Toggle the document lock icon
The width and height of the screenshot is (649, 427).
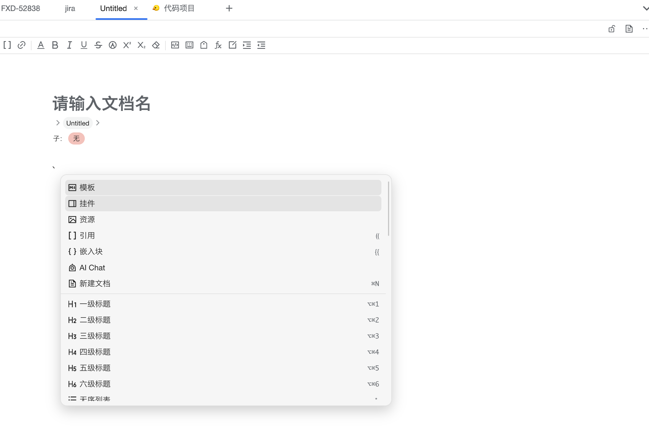pos(612,28)
